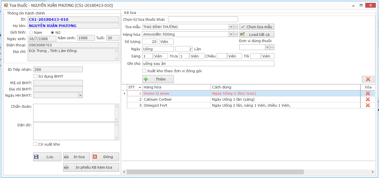Click the table scrollbar right arrow
379x178 pixels.
click(372, 172)
